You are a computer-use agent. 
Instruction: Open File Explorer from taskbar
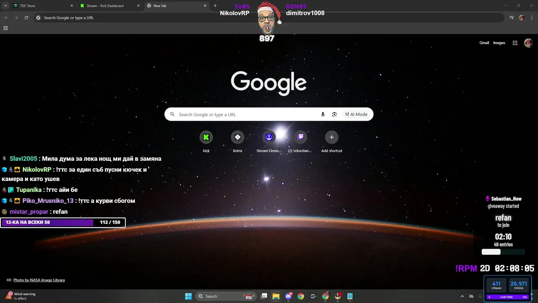pos(276,296)
